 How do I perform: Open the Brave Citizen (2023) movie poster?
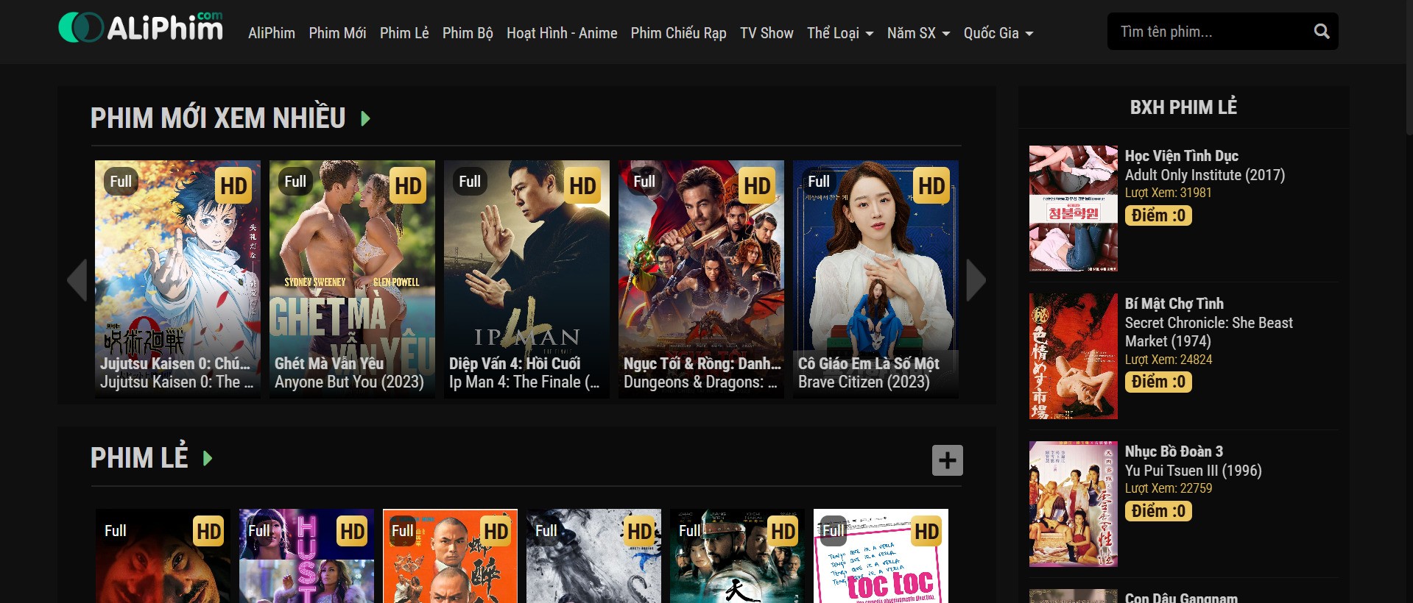point(875,279)
